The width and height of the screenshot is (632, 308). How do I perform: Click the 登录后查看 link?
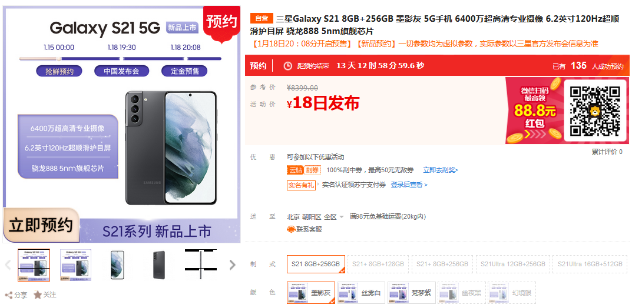coord(409,185)
